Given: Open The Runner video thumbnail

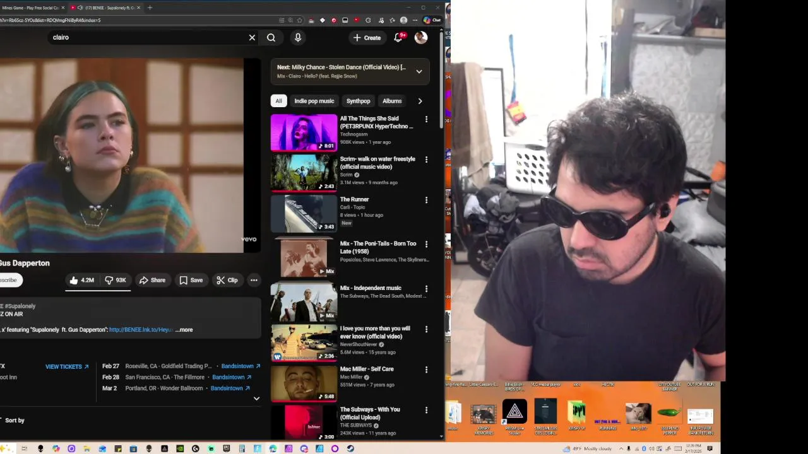Looking at the screenshot, I should [x=304, y=213].
